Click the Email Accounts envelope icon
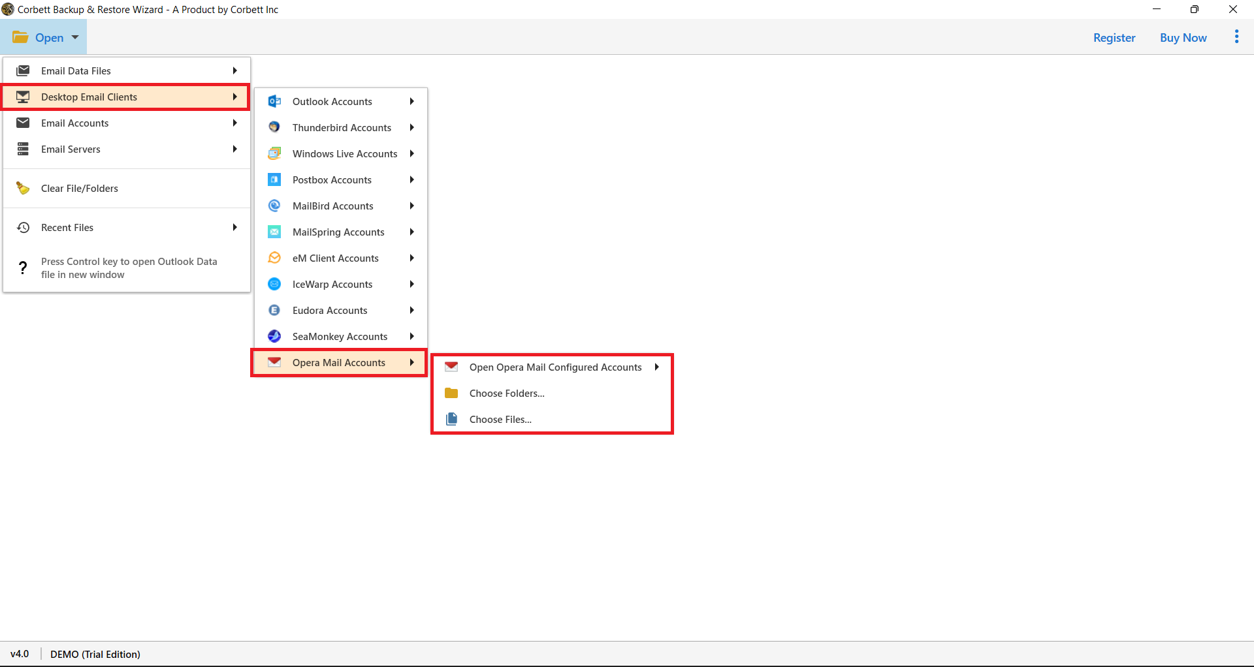Image resolution: width=1254 pixels, height=667 pixels. click(x=23, y=123)
